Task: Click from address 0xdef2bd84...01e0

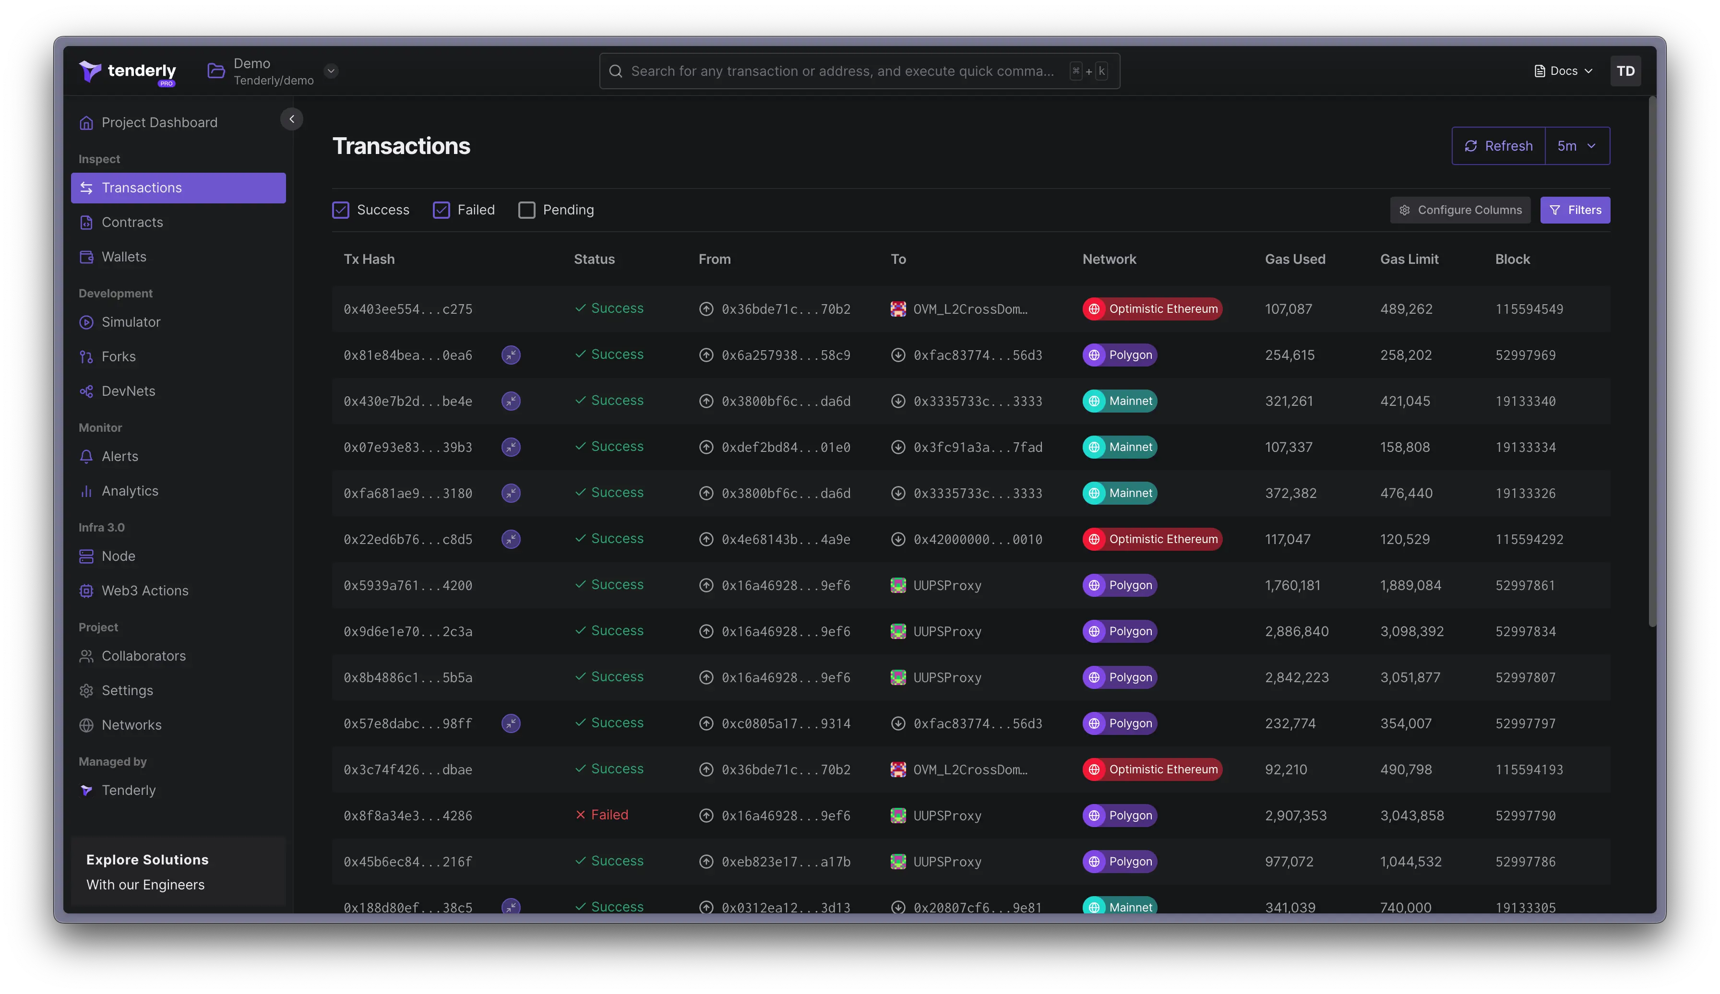Action: pos(786,447)
